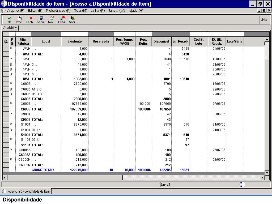Click the Reservada column header
The image size is (272, 204).
tap(101, 41)
